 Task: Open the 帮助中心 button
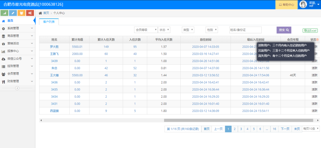coord(286,4)
